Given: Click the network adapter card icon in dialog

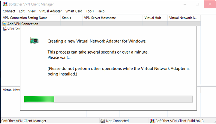Looking at the screenshot, I should [x=34, y=40].
